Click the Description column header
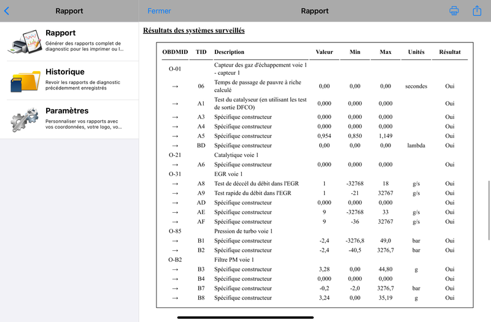 (x=229, y=52)
